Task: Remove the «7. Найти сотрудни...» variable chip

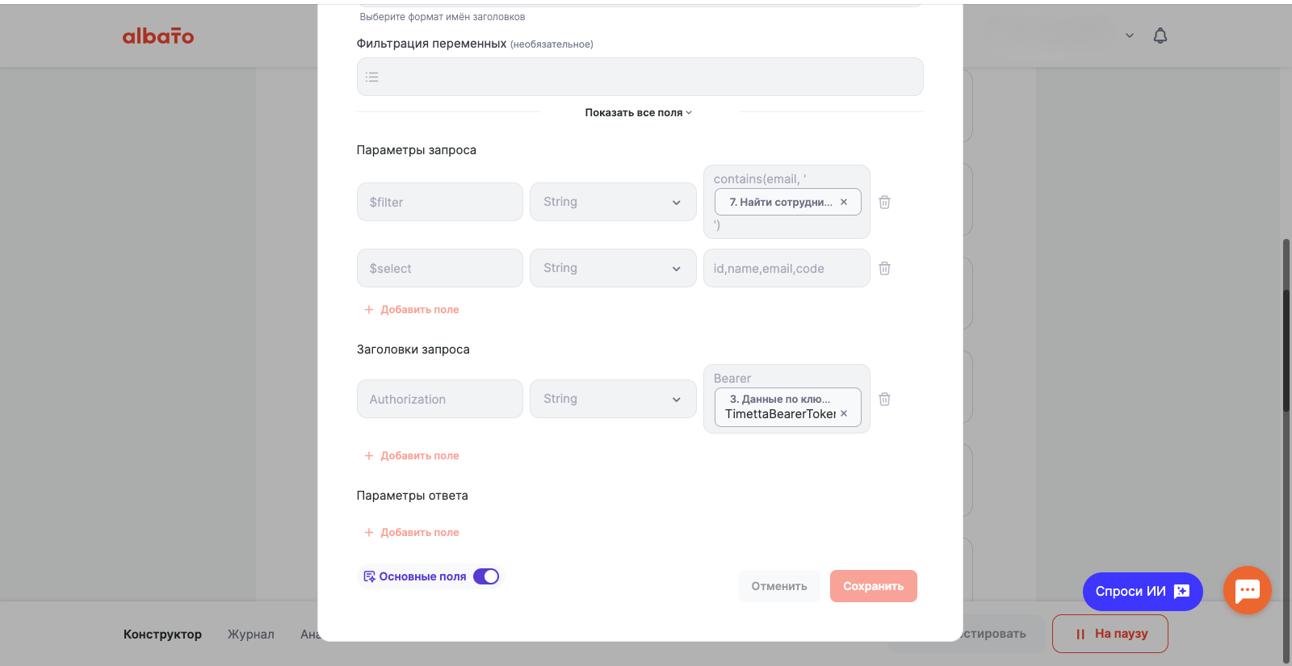Action: 843,202
